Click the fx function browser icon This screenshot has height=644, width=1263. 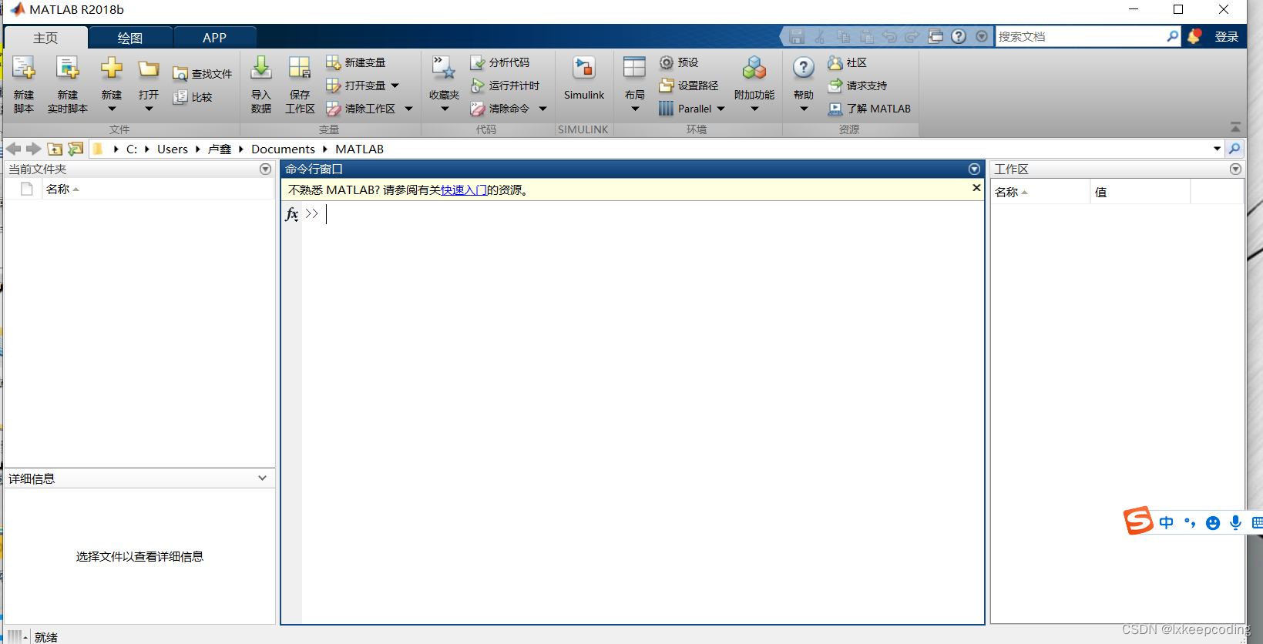click(291, 214)
